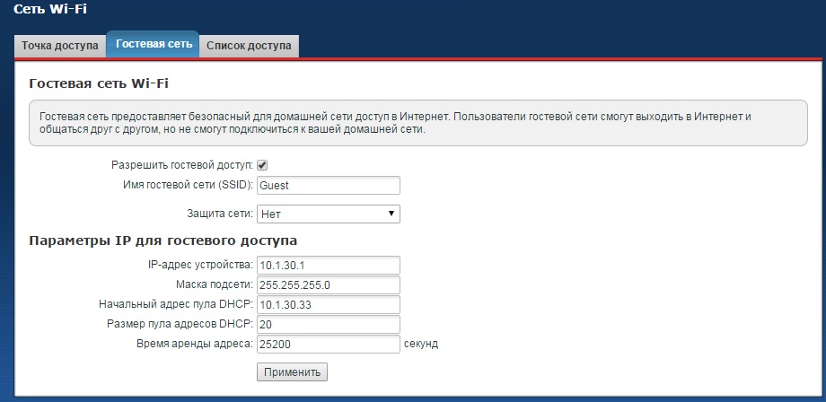
Task: Click the guest network description info box
Action: (x=412, y=123)
